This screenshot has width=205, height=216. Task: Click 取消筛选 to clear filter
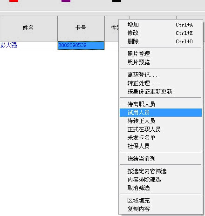[x=161, y=188]
